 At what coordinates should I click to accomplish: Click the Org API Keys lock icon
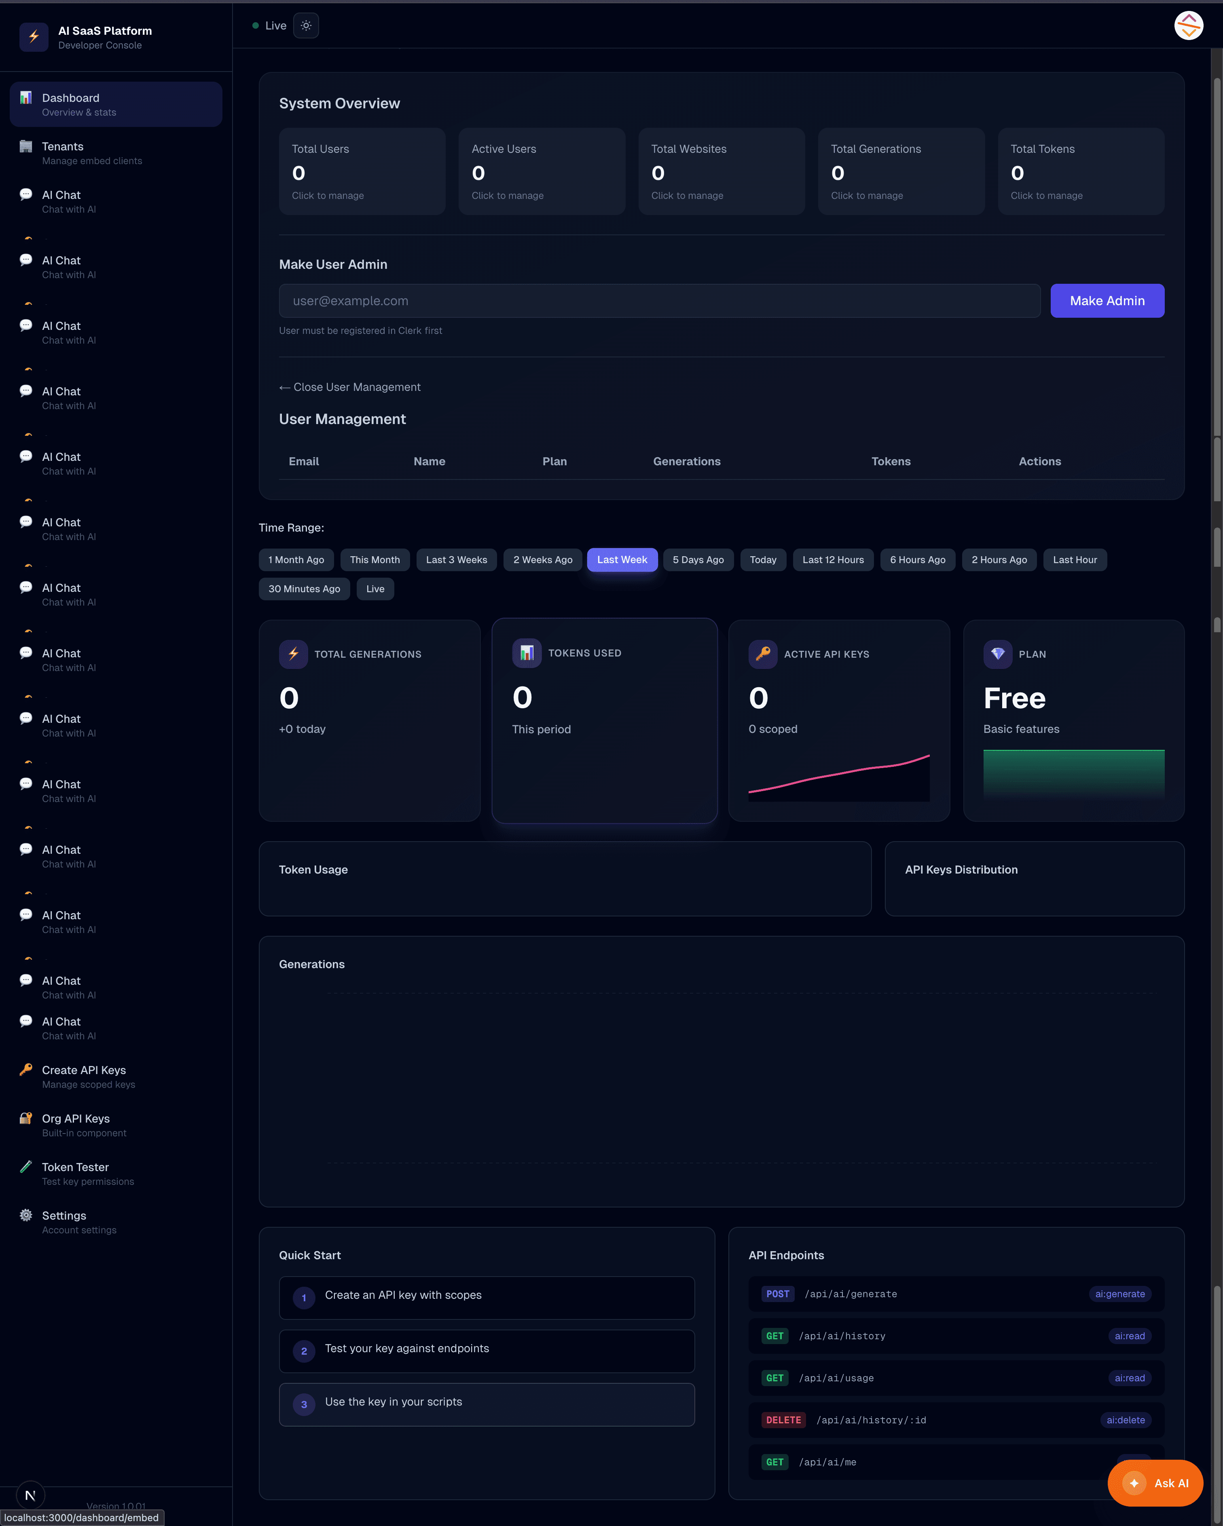click(x=26, y=1118)
